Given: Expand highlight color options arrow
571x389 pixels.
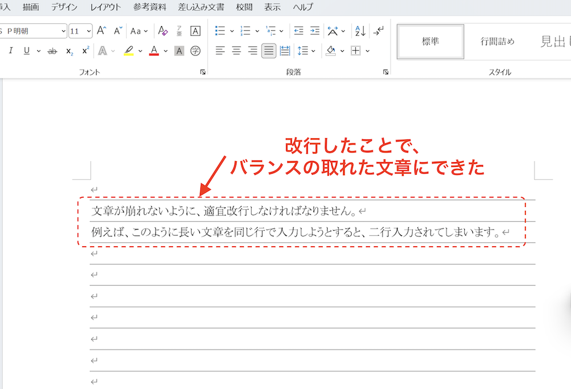Looking at the screenshot, I should point(140,51).
